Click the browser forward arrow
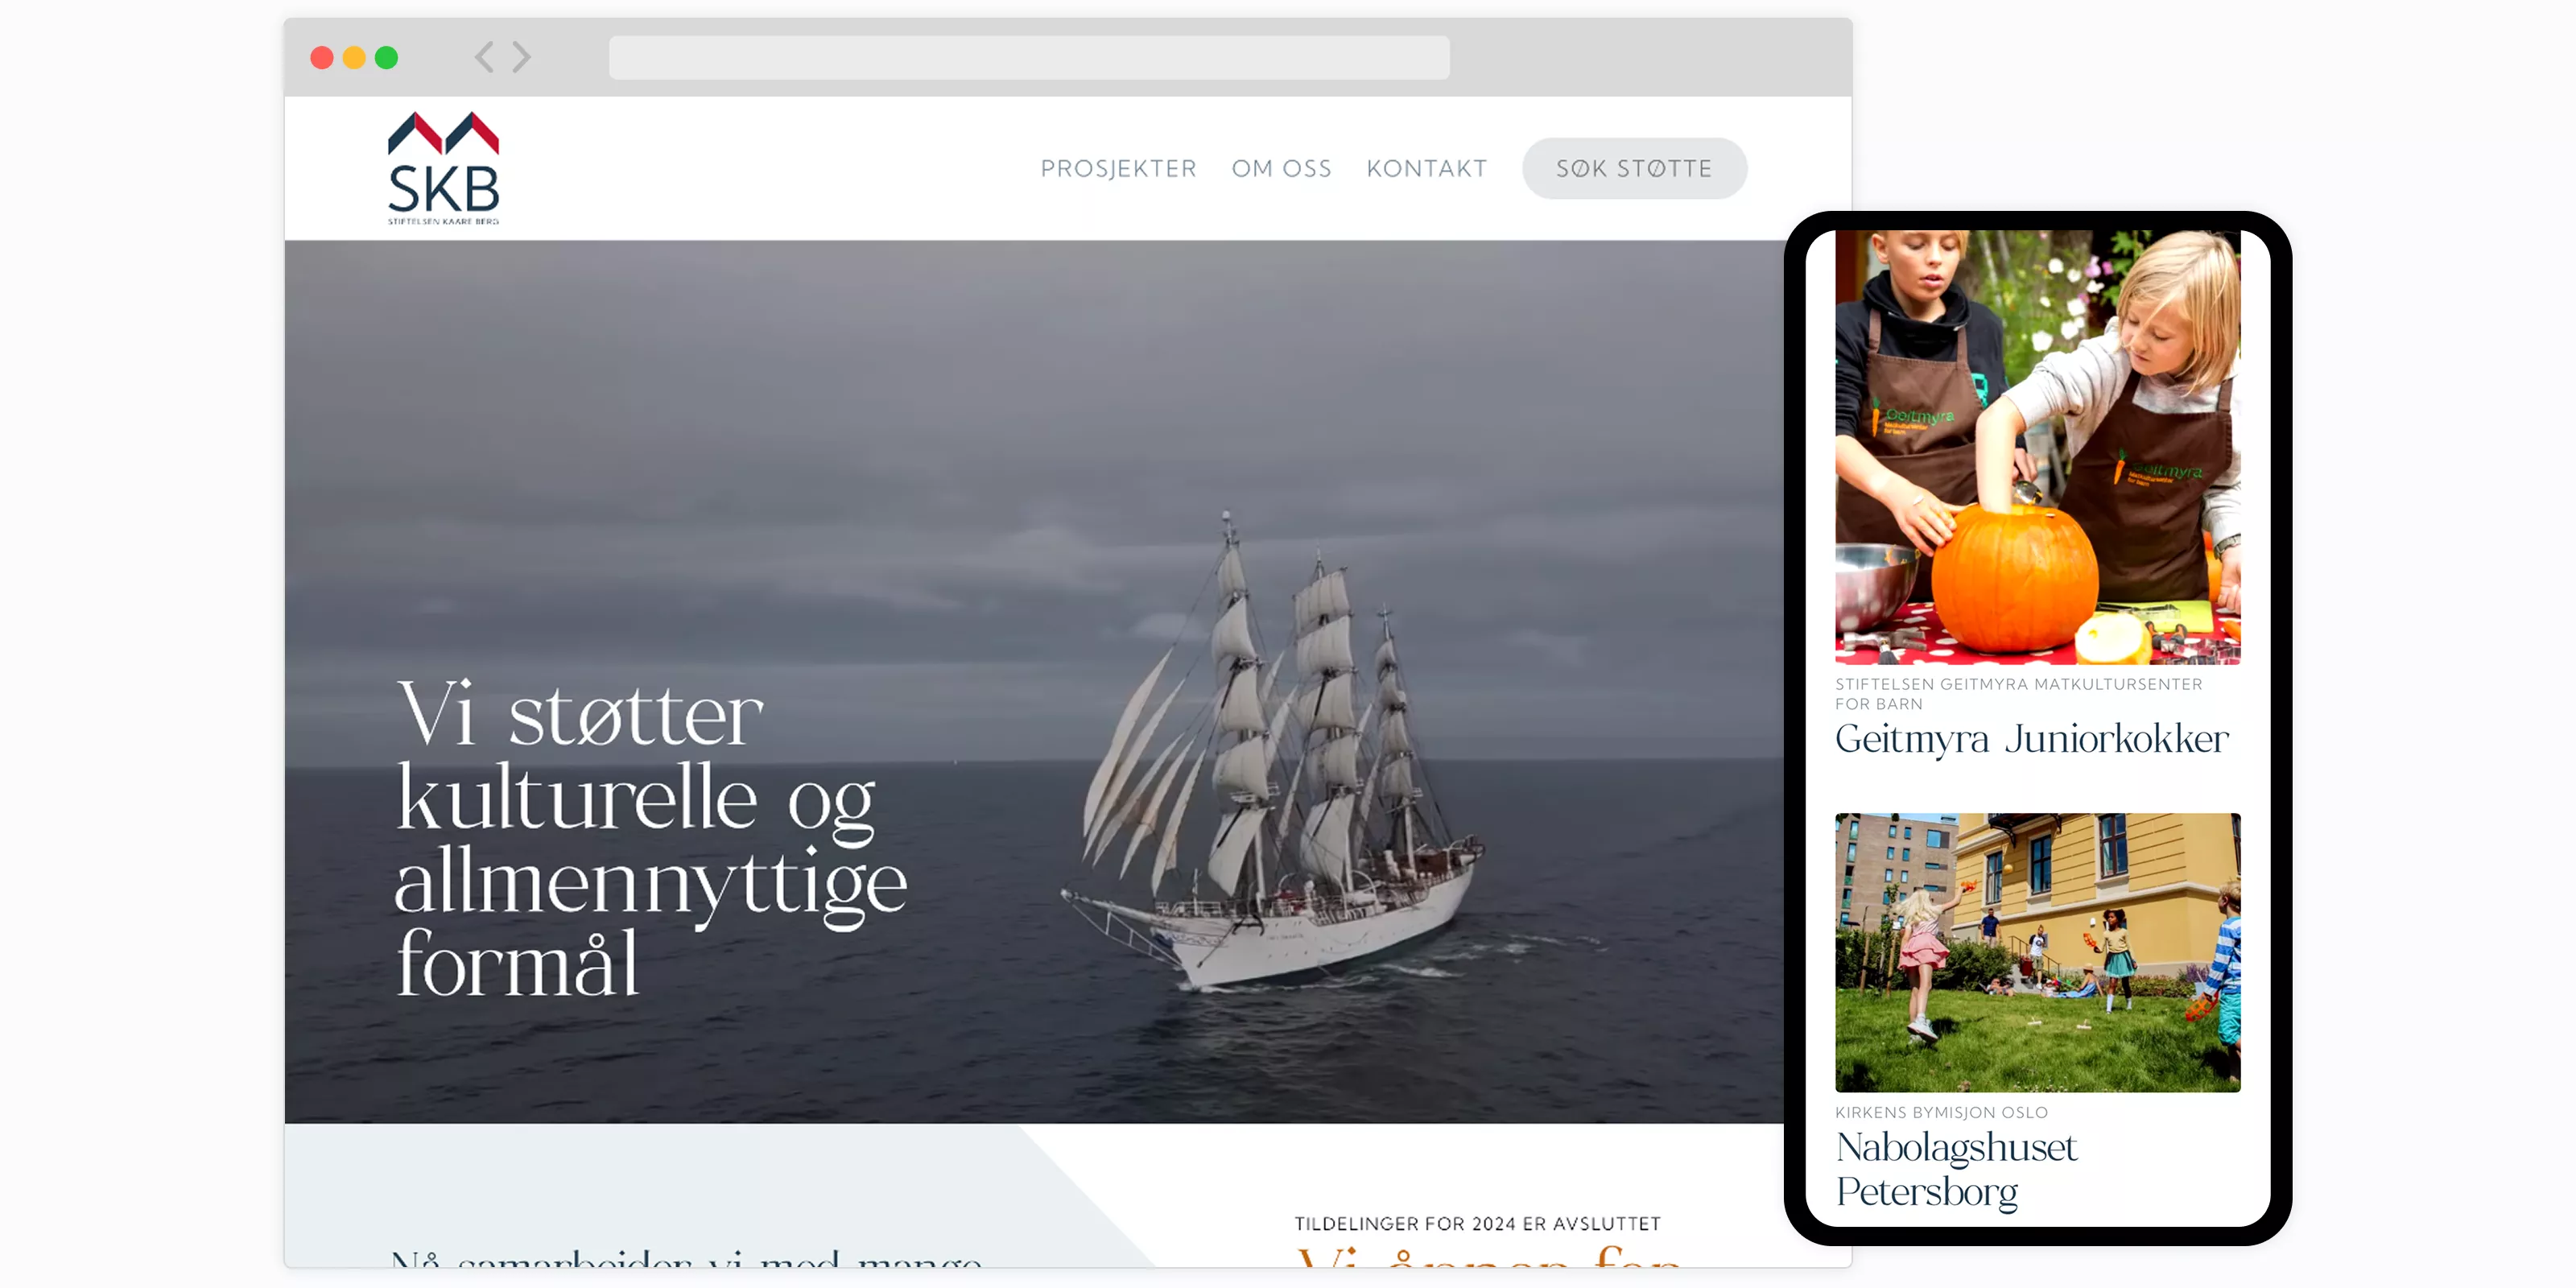 (521, 57)
